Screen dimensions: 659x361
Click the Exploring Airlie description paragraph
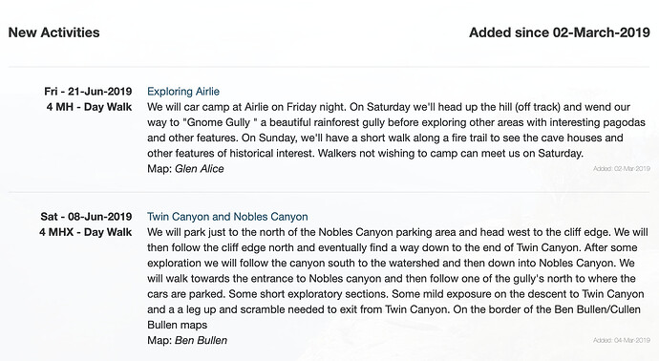pyautogui.click(x=396, y=130)
